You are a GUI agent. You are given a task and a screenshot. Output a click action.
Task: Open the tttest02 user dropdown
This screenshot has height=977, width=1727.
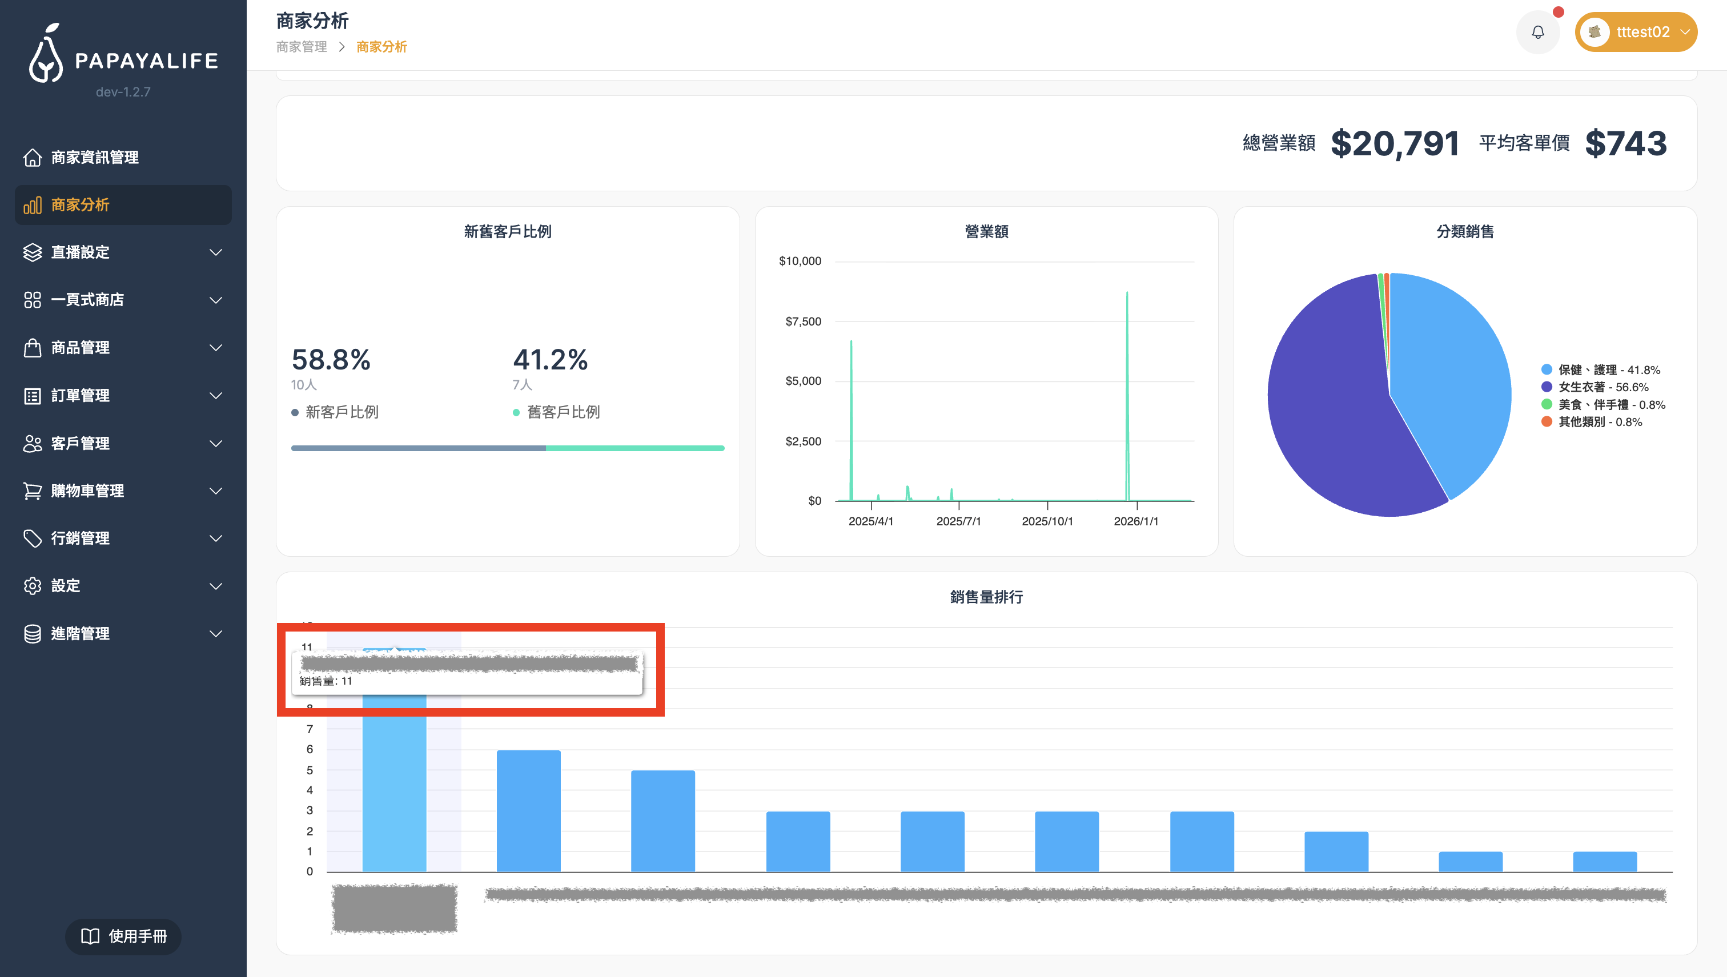tap(1636, 32)
